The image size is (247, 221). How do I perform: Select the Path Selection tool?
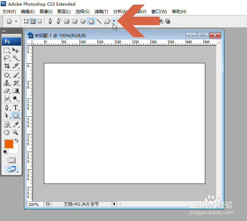click(7, 116)
